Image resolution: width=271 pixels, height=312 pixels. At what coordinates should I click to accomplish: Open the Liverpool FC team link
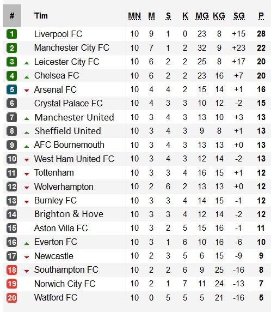(58, 34)
